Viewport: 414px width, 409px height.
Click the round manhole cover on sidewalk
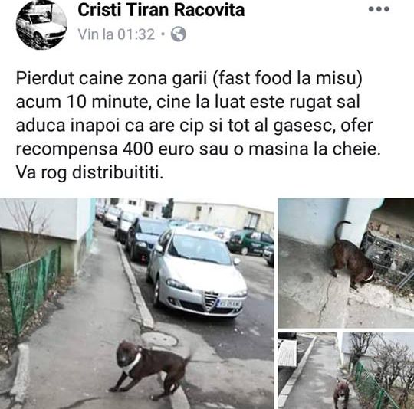[x=159, y=339]
